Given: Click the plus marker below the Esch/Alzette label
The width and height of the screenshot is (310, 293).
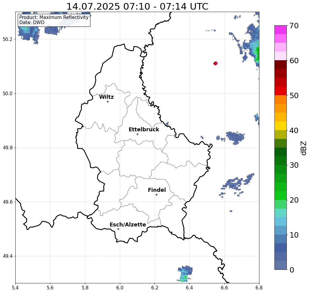Looking at the screenshot, I should [118, 229].
